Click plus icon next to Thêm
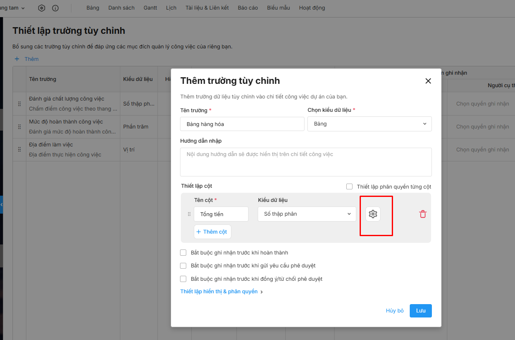 pyautogui.click(x=17, y=59)
